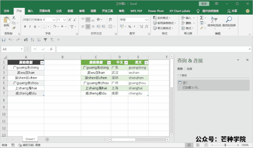The image size is (253, 148).
Task: Toggle middle vertical alignment
Action: click(88, 20)
